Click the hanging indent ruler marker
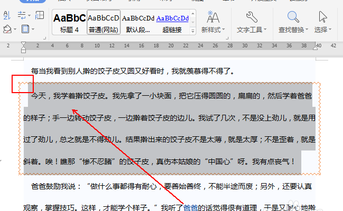This screenshot has height=211, width=343. (x=23, y=47)
